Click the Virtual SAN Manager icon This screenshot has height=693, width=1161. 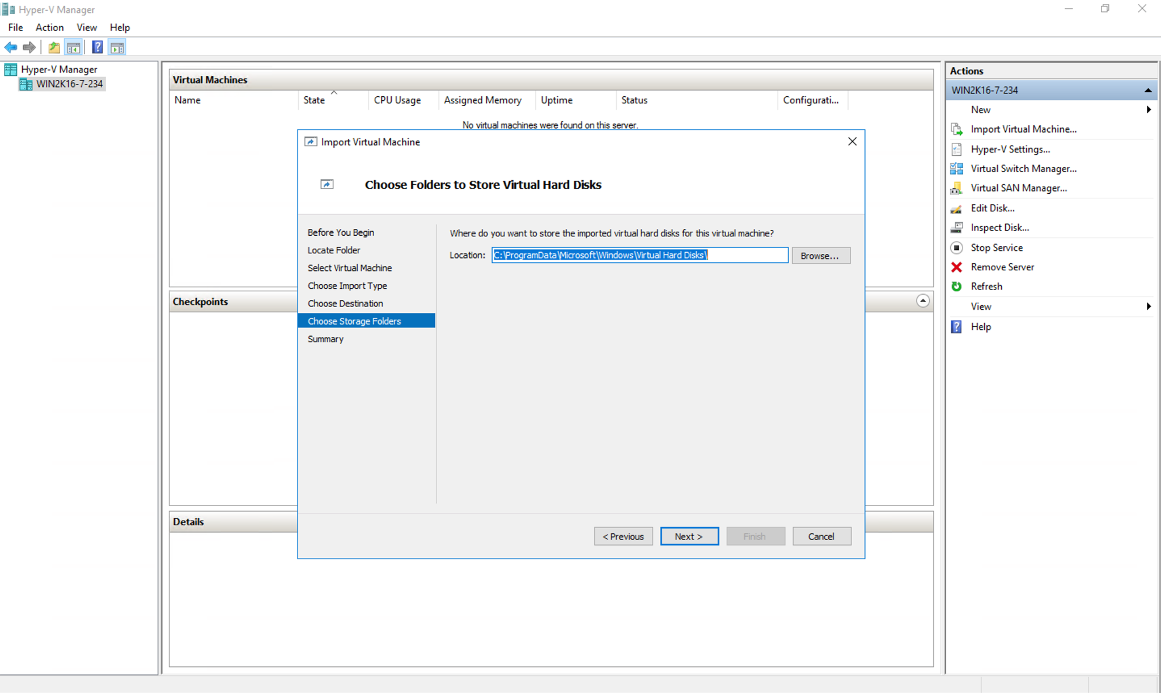point(957,188)
